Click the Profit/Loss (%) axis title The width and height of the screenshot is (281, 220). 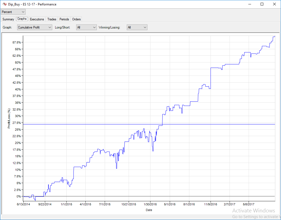(9, 118)
